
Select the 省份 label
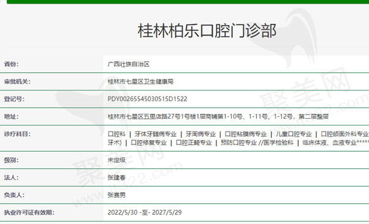coord(11,64)
